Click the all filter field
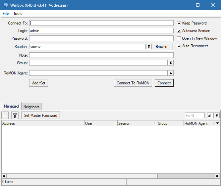 [x=210, y=116]
